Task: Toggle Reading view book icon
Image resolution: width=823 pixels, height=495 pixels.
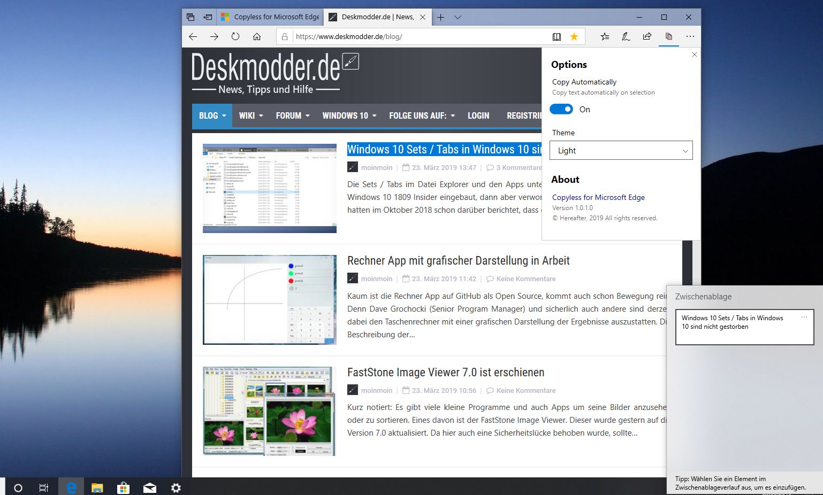Action: tap(557, 36)
